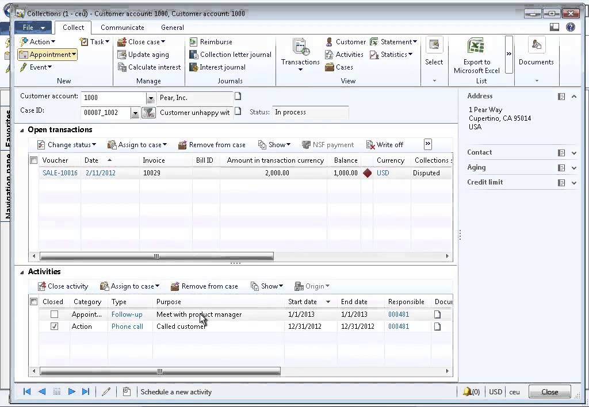This screenshot has height=407, width=589.
Task: Open the Event dropdown
Action: coord(36,67)
